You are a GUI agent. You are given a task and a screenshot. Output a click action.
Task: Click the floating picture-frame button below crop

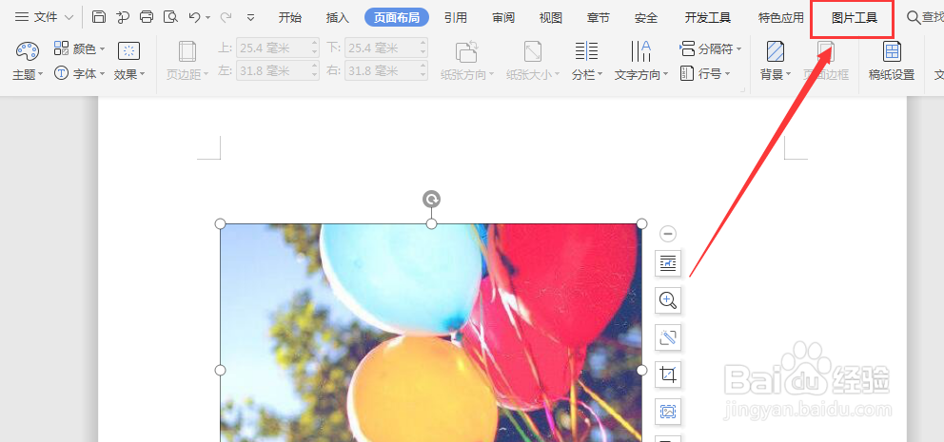(668, 412)
